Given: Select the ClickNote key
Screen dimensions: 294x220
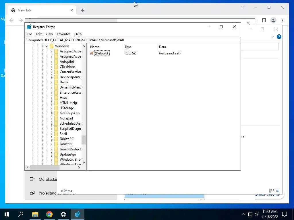Looking at the screenshot, I should click(x=67, y=66).
